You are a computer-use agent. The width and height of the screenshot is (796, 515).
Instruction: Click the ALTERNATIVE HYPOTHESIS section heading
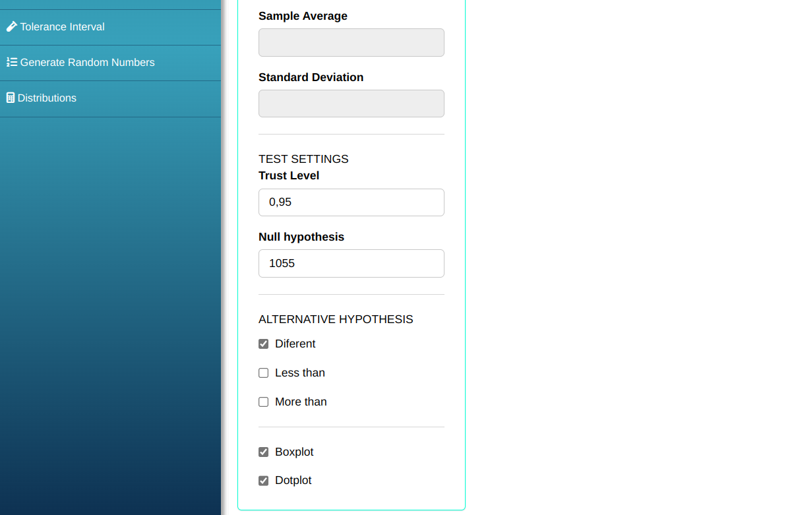(x=336, y=320)
